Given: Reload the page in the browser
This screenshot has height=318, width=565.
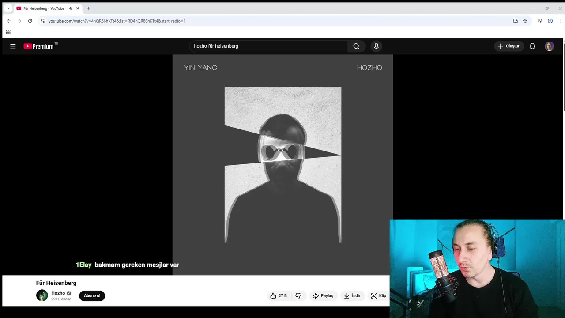Looking at the screenshot, I should 30,21.
